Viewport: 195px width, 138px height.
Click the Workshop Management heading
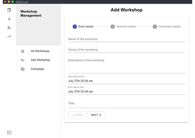tap(31, 13)
